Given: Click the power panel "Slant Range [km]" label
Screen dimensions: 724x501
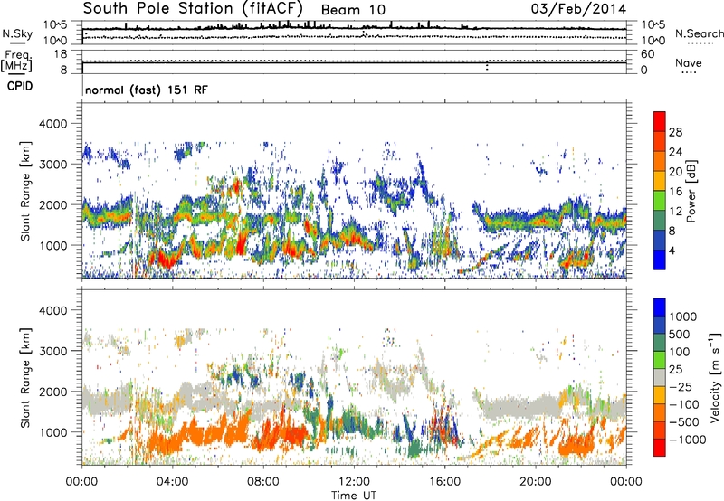Looking at the screenshot, I should point(25,192).
